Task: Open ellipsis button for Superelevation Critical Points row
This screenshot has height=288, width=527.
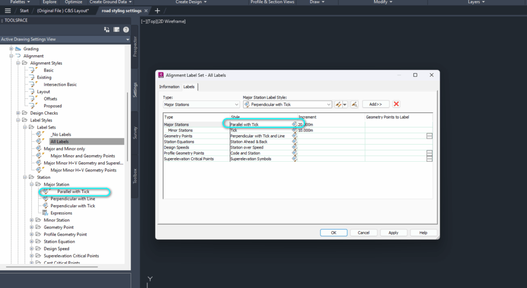Action: 429,159
